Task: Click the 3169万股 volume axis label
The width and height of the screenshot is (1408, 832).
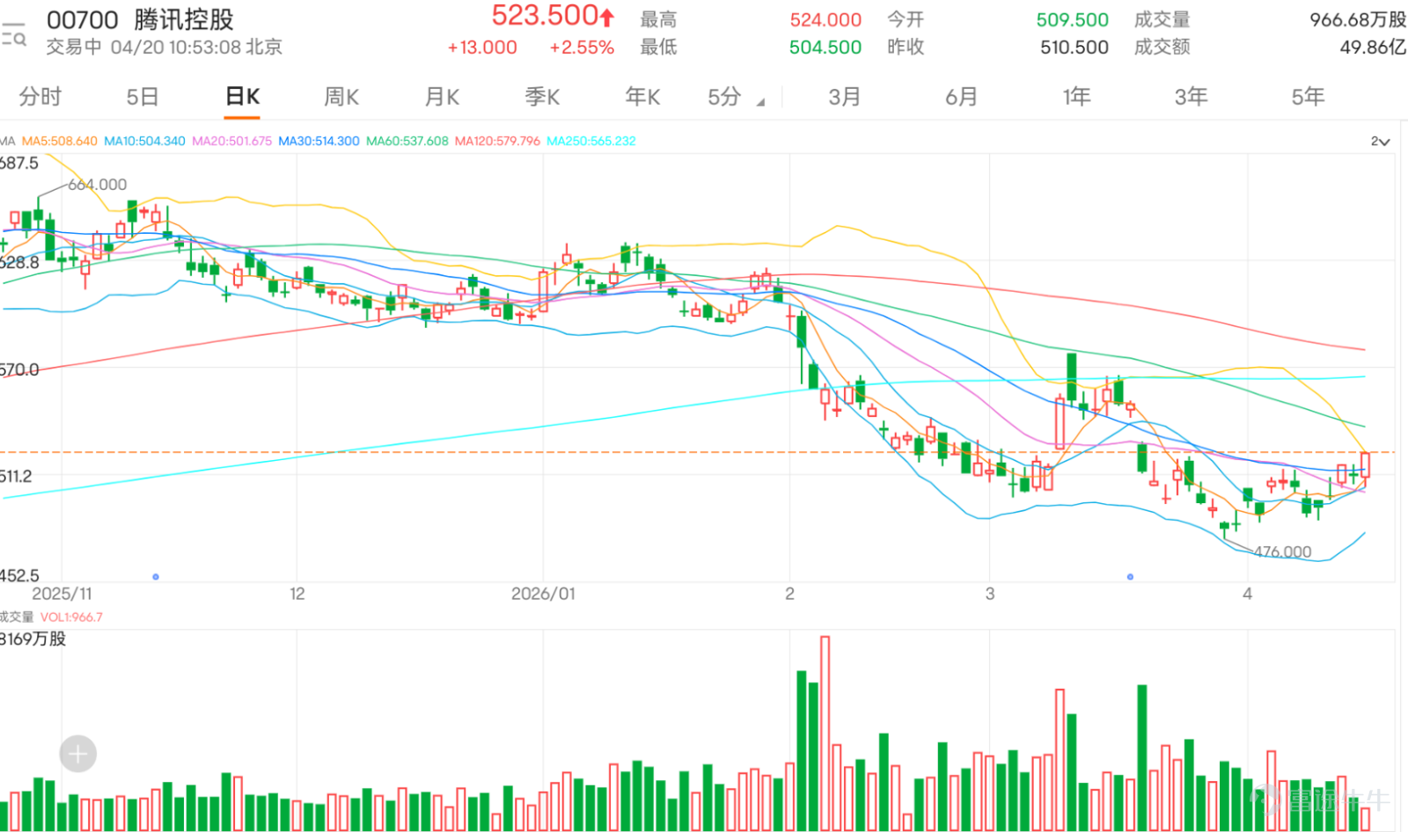Action: pyautogui.click(x=33, y=639)
